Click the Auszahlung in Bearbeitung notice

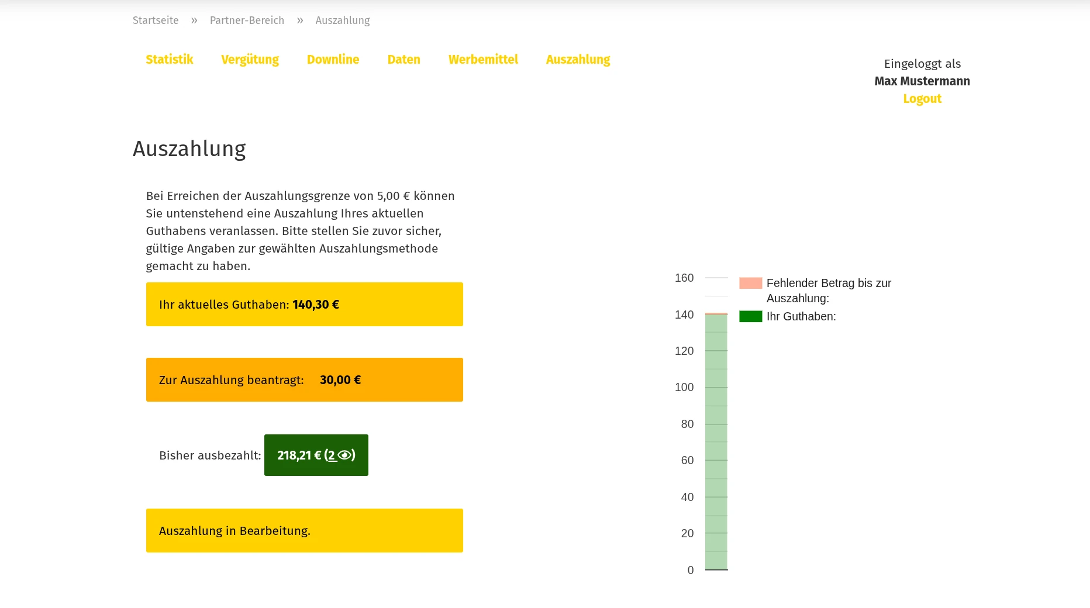click(x=304, y=531)
